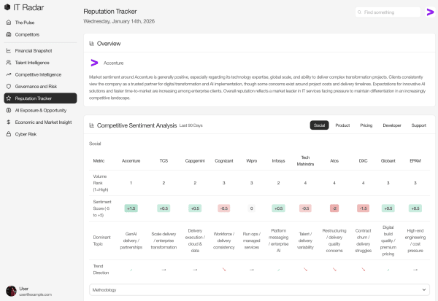438x301 pixels.
Task: Click the Overview section chart icon
Action: click(92, 43)
